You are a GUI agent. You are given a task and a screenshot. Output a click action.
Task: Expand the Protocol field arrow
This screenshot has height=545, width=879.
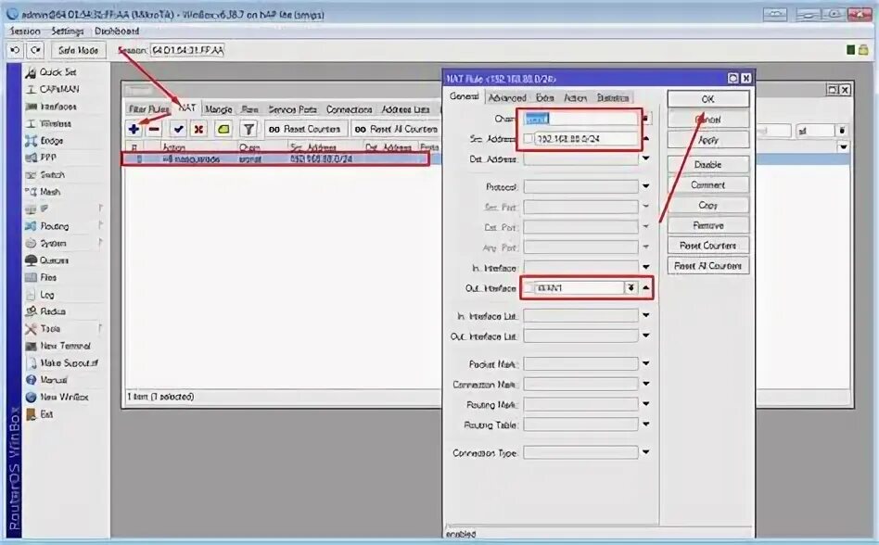coord(645,186)
